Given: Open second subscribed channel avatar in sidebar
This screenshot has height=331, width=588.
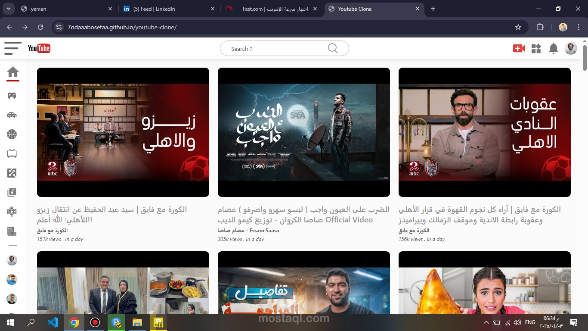Looking at the screenshot, I should click(12, 279).
